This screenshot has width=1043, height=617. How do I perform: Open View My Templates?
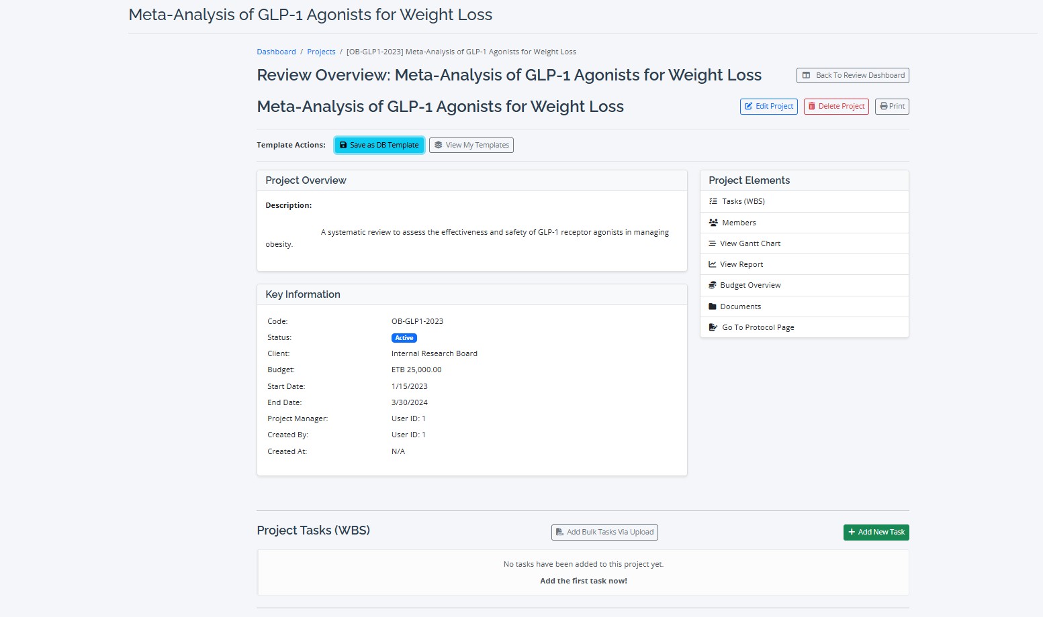click(471, 145)
